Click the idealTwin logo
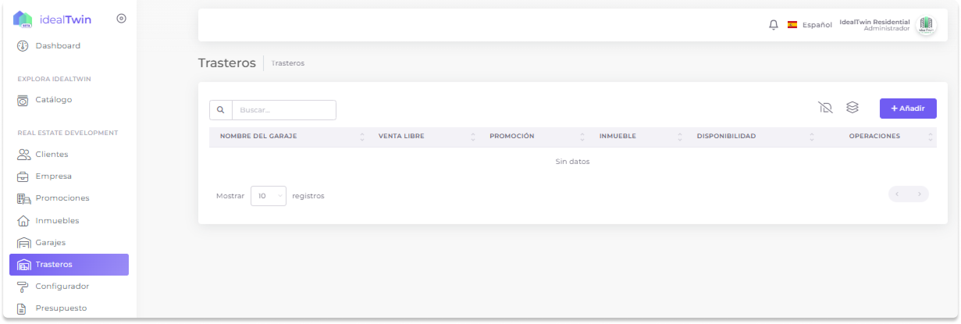 [x=52, y=20]
